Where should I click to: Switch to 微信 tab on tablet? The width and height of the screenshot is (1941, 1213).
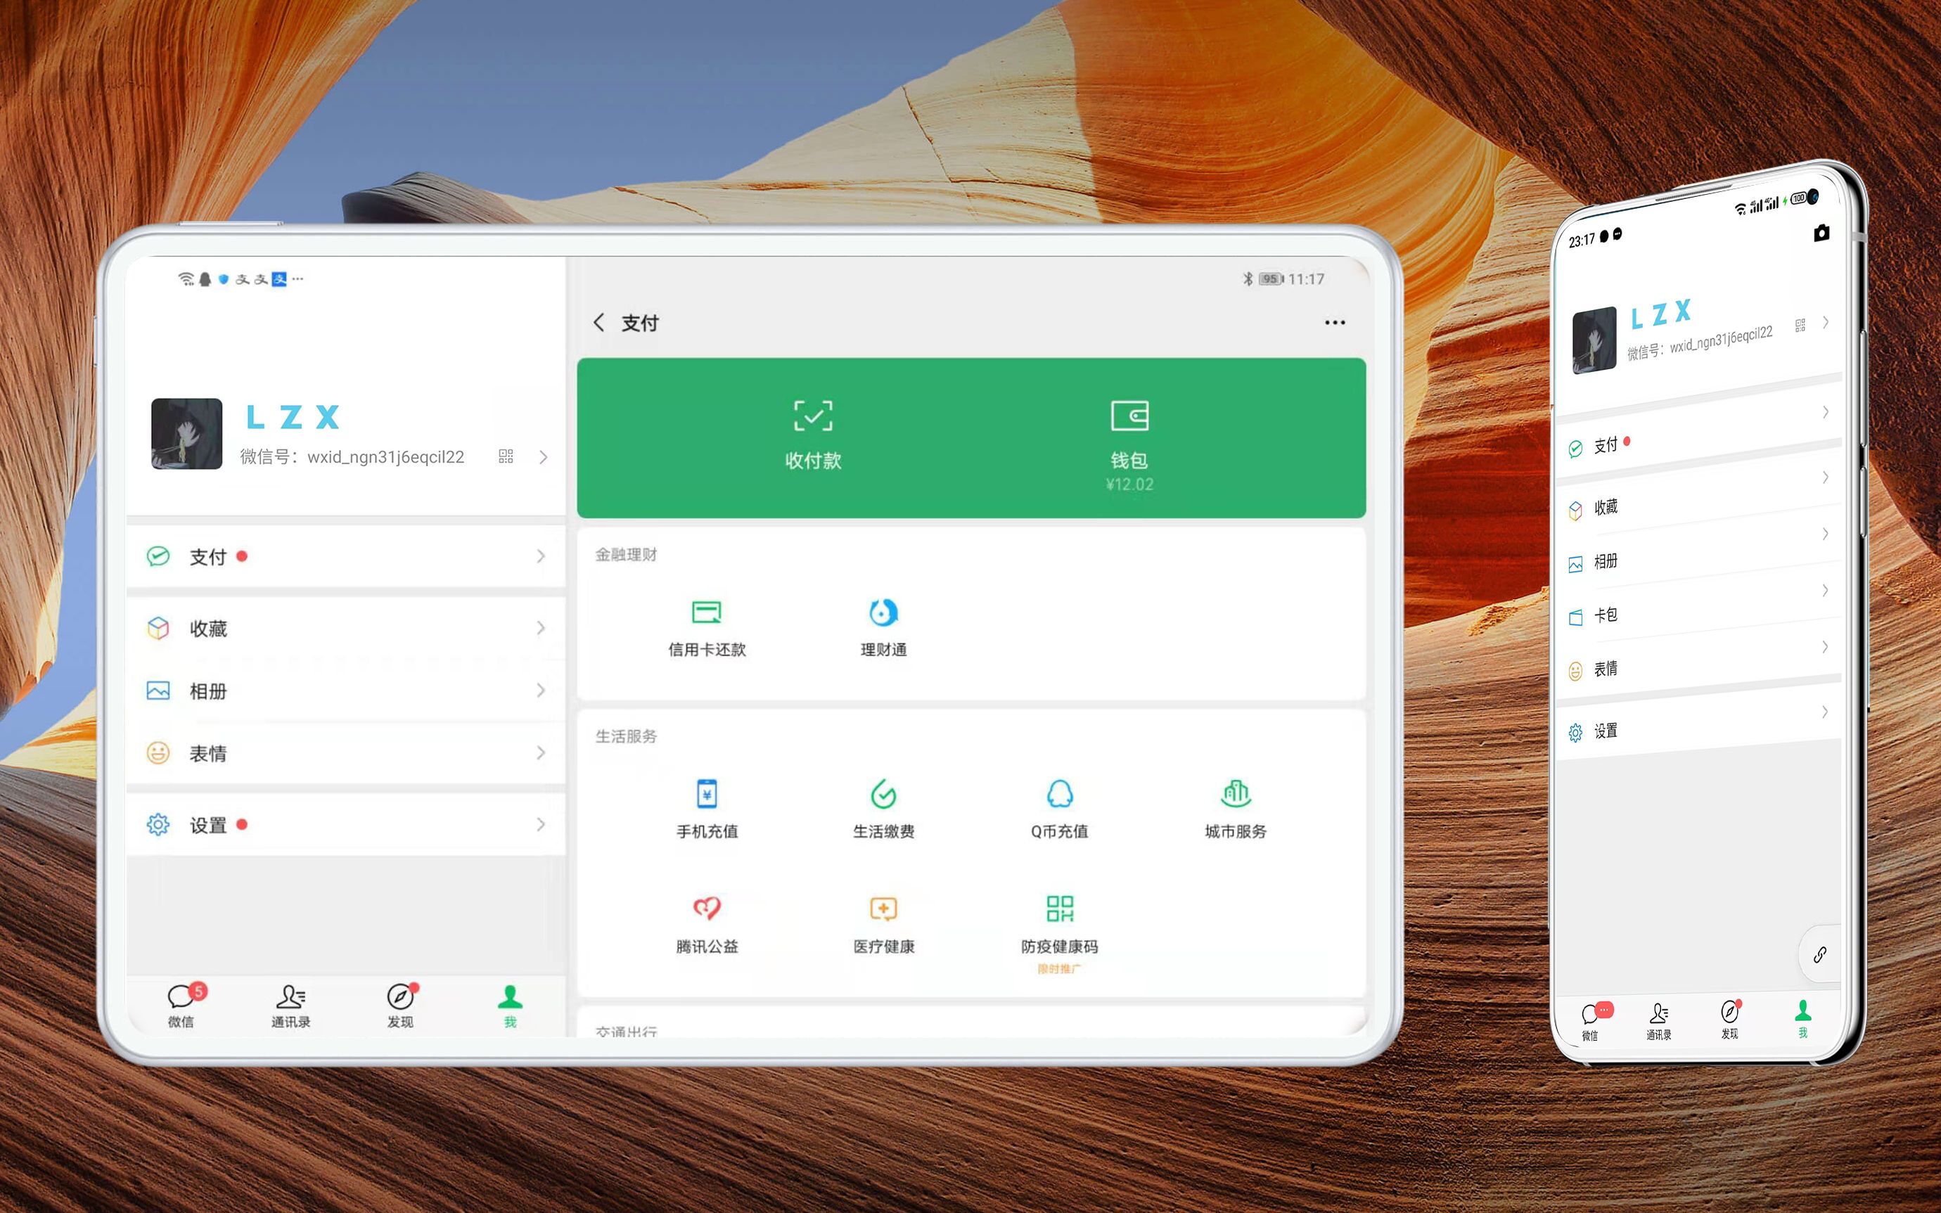click(x=184, y=1006)
